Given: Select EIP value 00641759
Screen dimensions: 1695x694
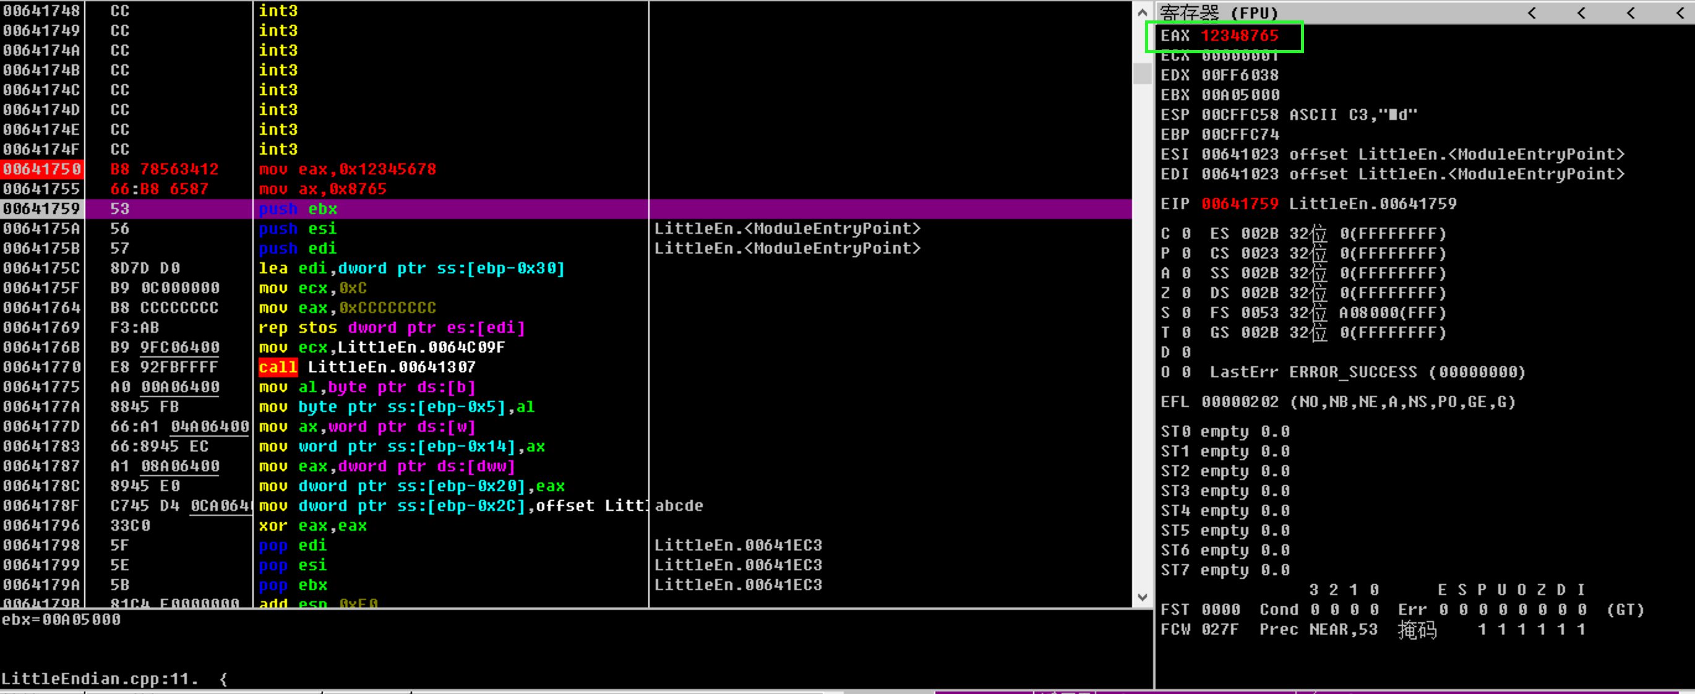Looking at the screenshot, I should (x=1240, y=203).
